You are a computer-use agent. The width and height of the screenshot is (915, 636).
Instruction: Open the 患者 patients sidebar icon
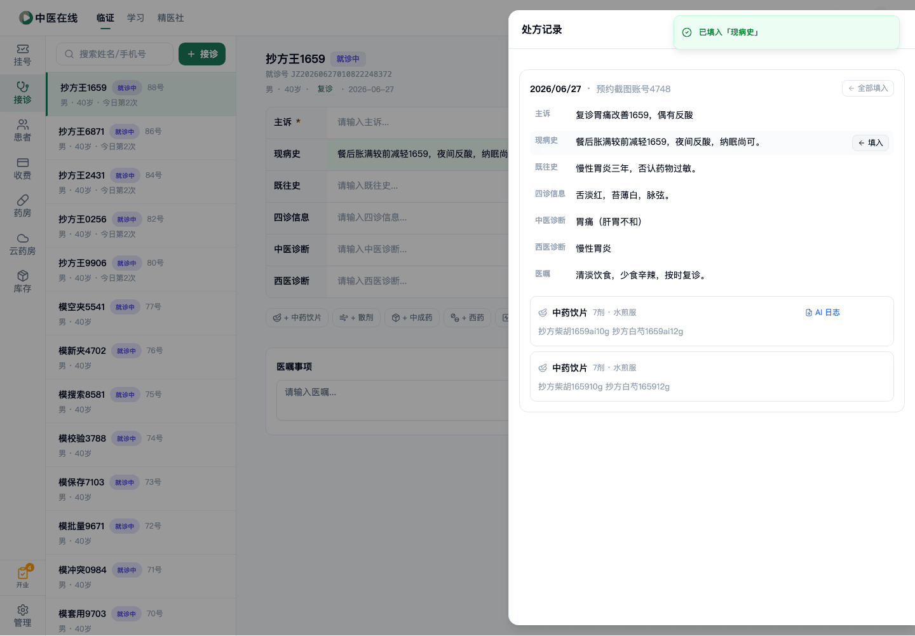tap(23, 131)
